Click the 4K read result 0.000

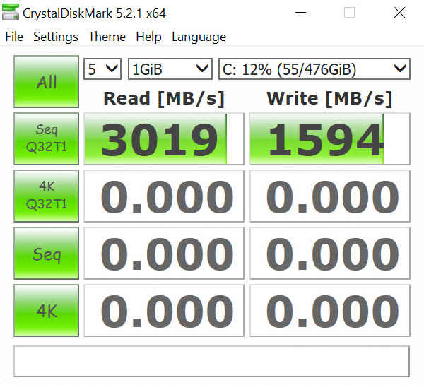164,311
